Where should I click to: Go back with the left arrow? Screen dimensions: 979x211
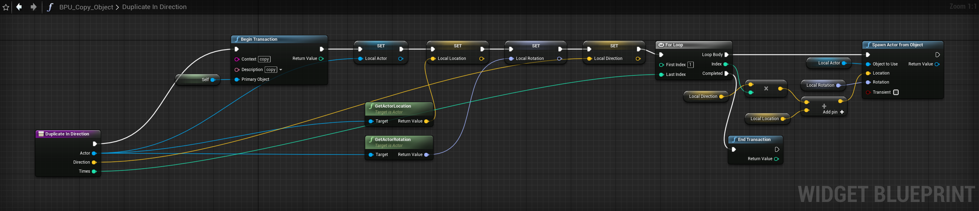pyautogui.click(x=19, y=7)
